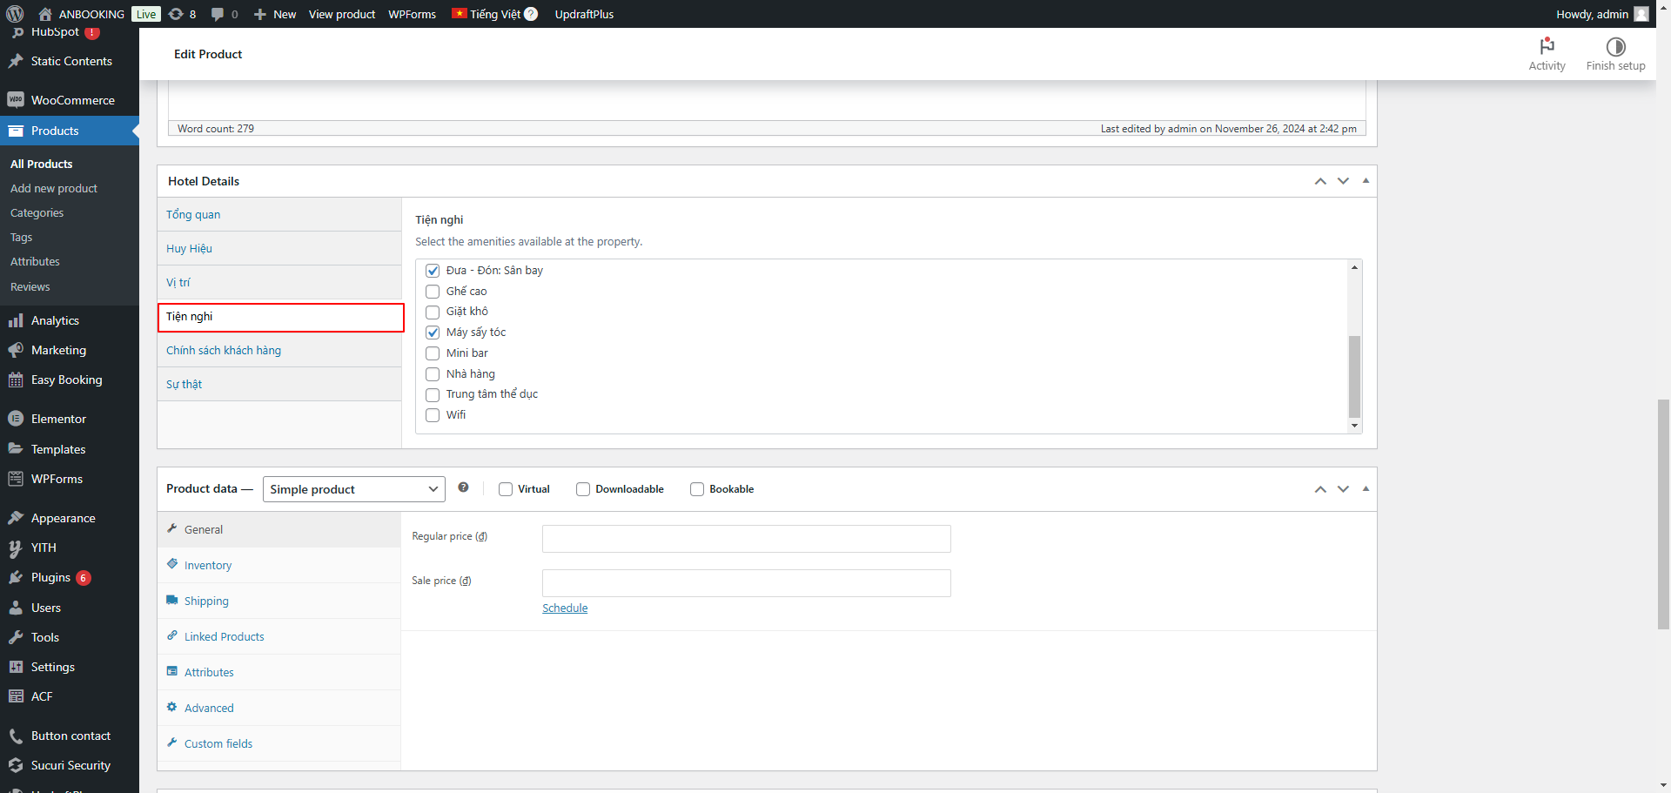Open the Activity flag icon
Viewport: 1671px width, 793px height.
1547,45
